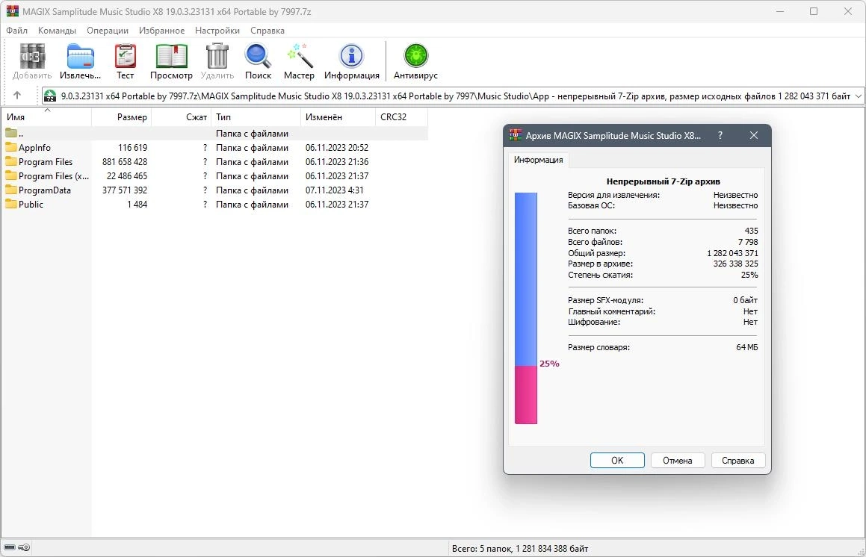Click the Извлечь toolbar icon
866x557 pixels.
tap(81, 56)
